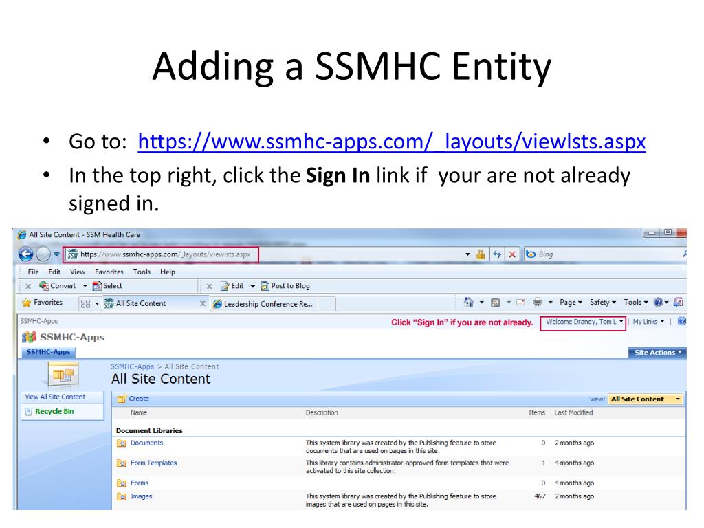704x528 pixels.
Task: Open the recent pages dropdown beside Forward
Action: pyautogui.click(x=56, y=254)
